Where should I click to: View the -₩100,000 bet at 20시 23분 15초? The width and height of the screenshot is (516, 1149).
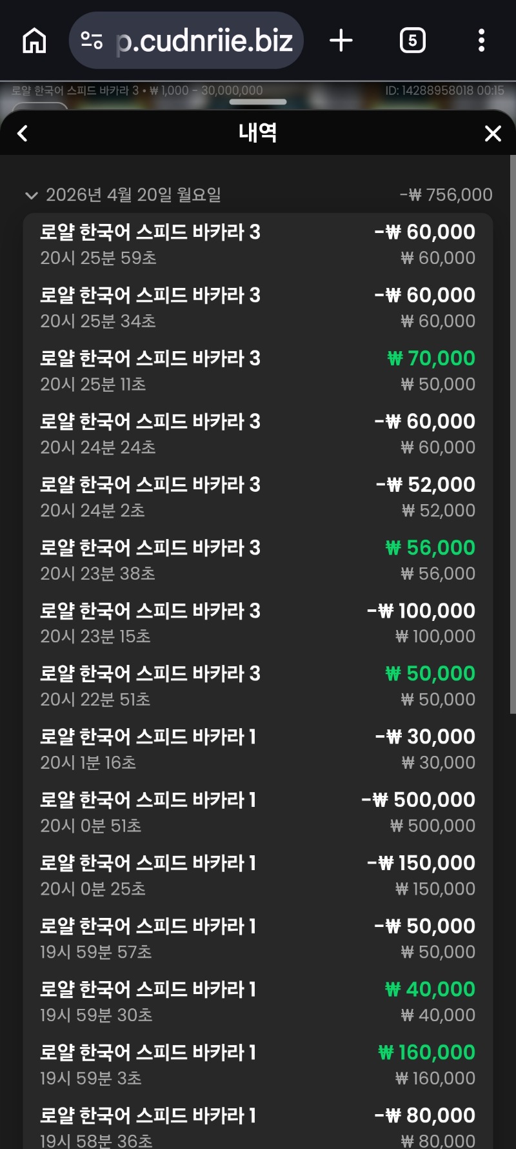tap(258, 623)
